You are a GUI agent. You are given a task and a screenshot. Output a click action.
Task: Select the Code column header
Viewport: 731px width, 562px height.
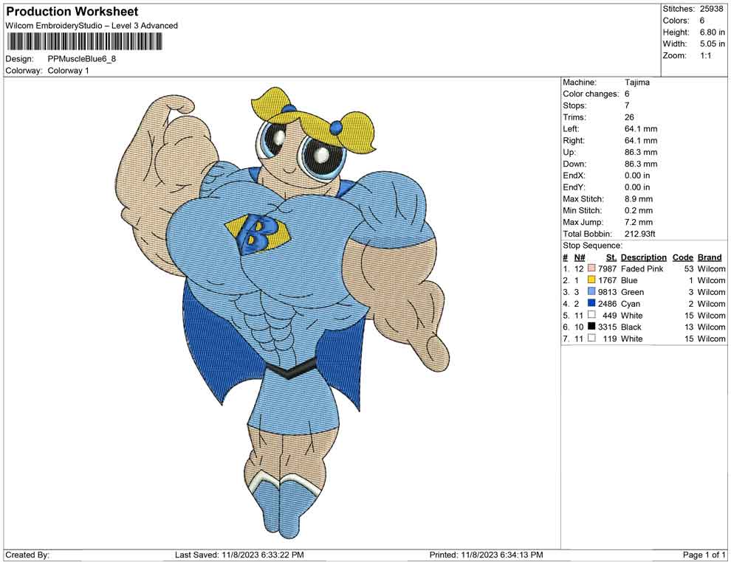[682, 257]
